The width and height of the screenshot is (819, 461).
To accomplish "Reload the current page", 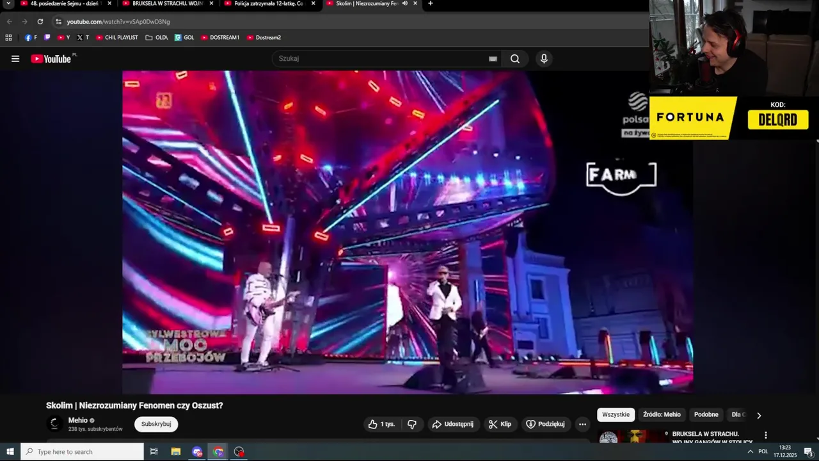I will 40,21.
